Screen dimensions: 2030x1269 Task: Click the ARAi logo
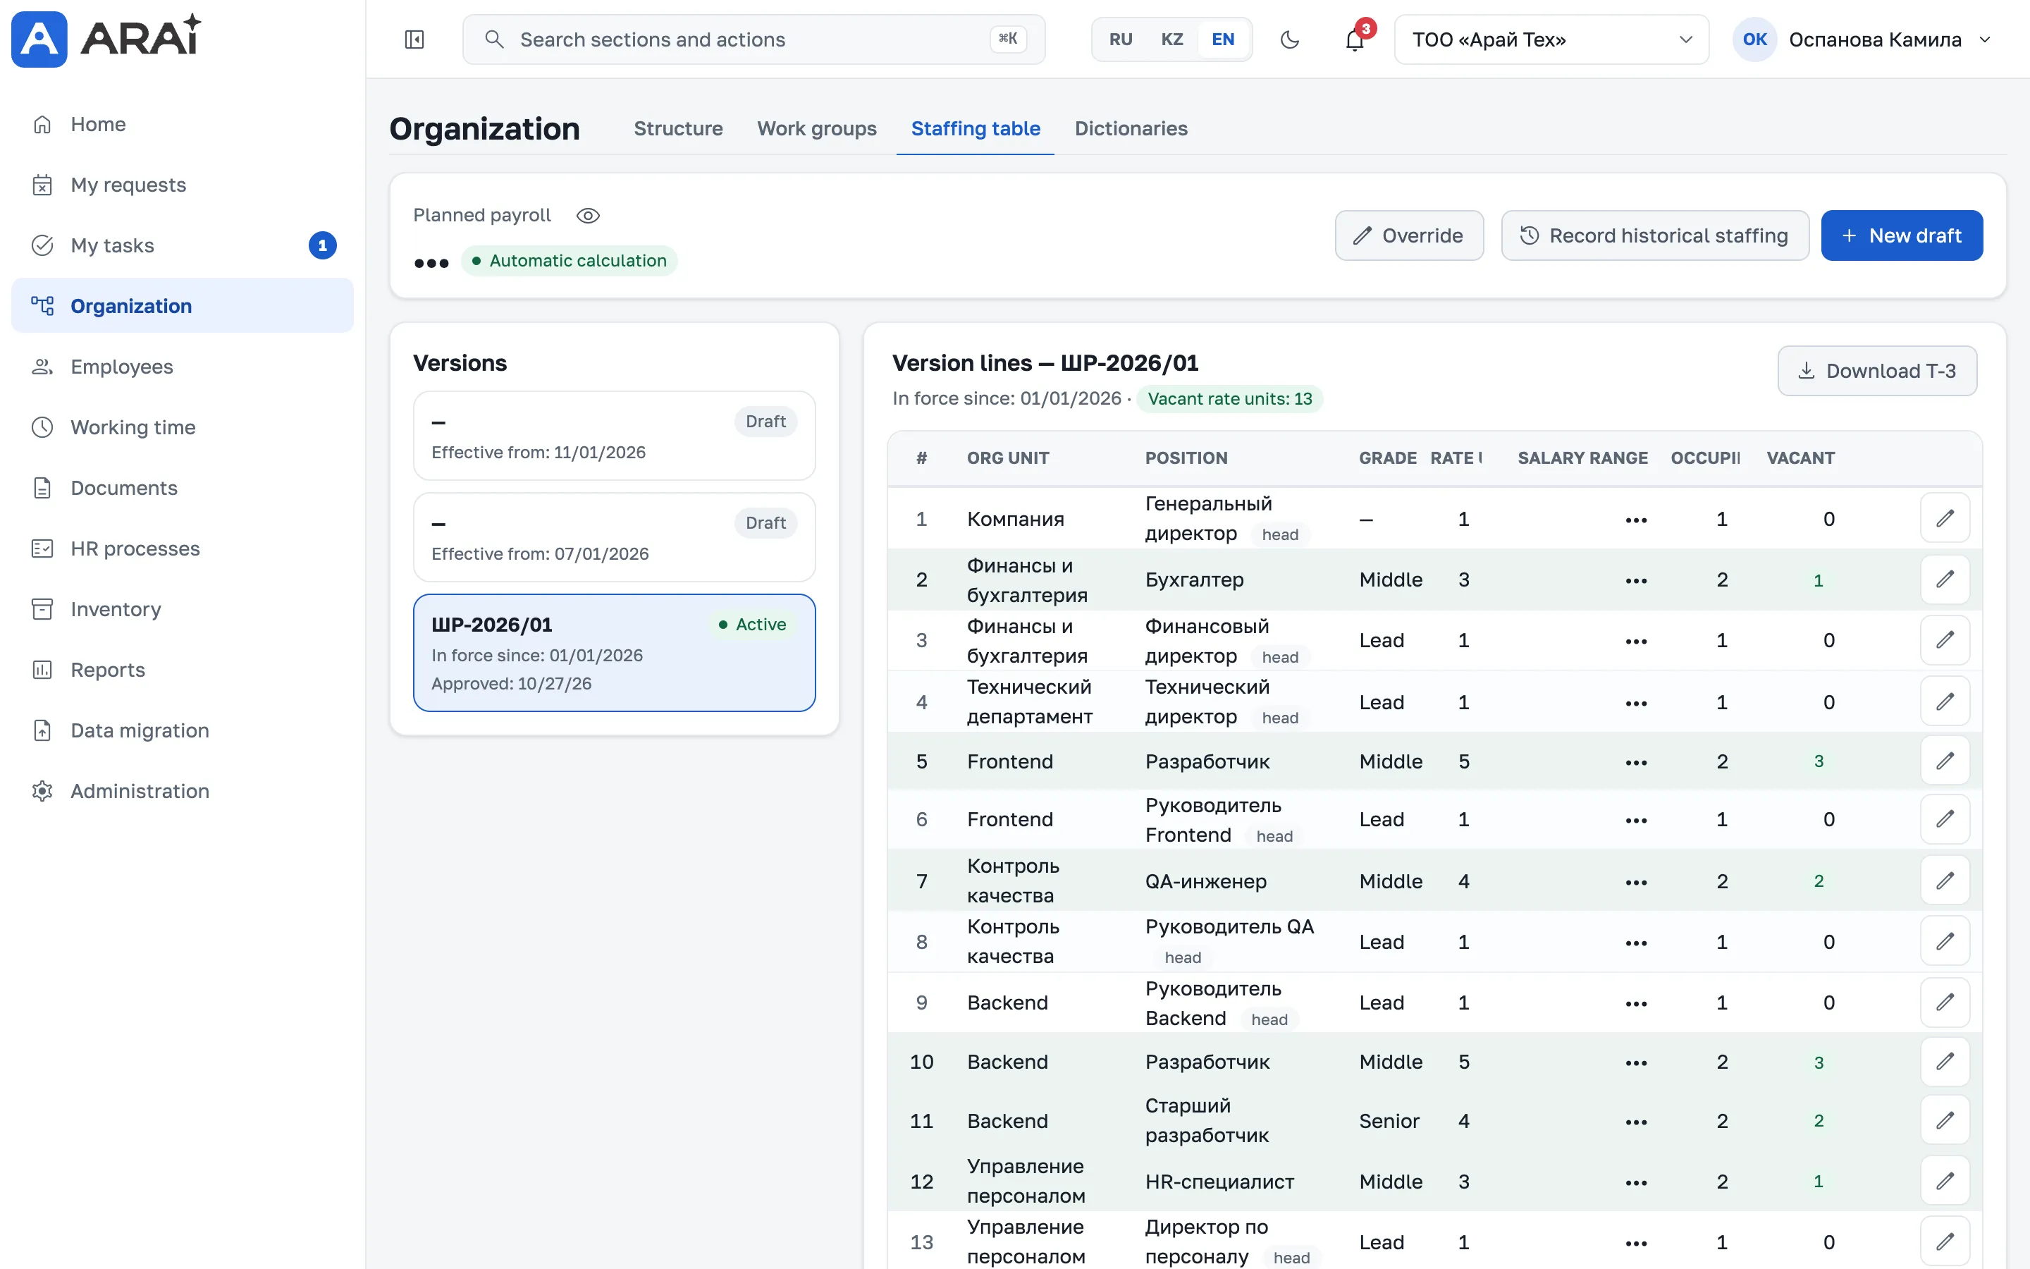[106, 39]
